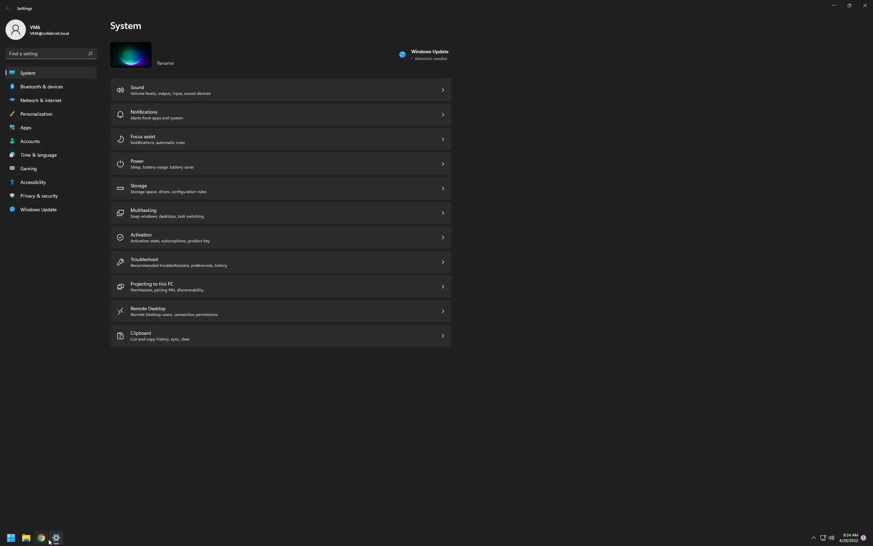Click the Power icon in the list
873x546 pixels.
click(120, 164)
